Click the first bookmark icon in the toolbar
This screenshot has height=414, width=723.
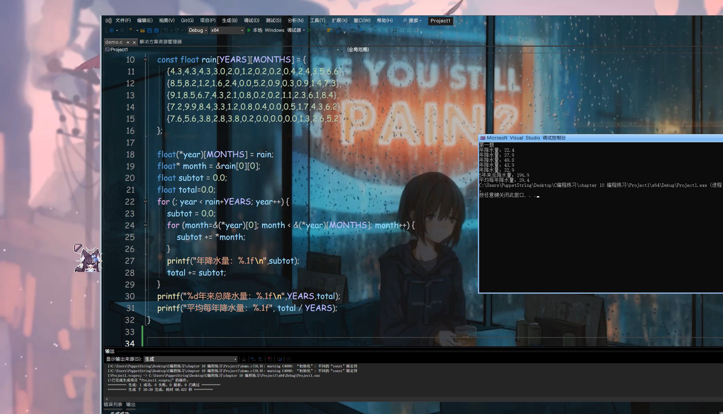coord(395,30)
